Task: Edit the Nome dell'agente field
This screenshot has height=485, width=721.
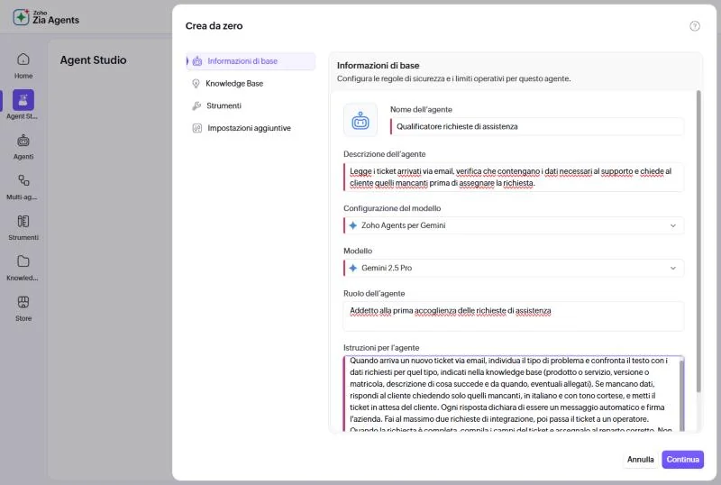Action: point(537,126)
